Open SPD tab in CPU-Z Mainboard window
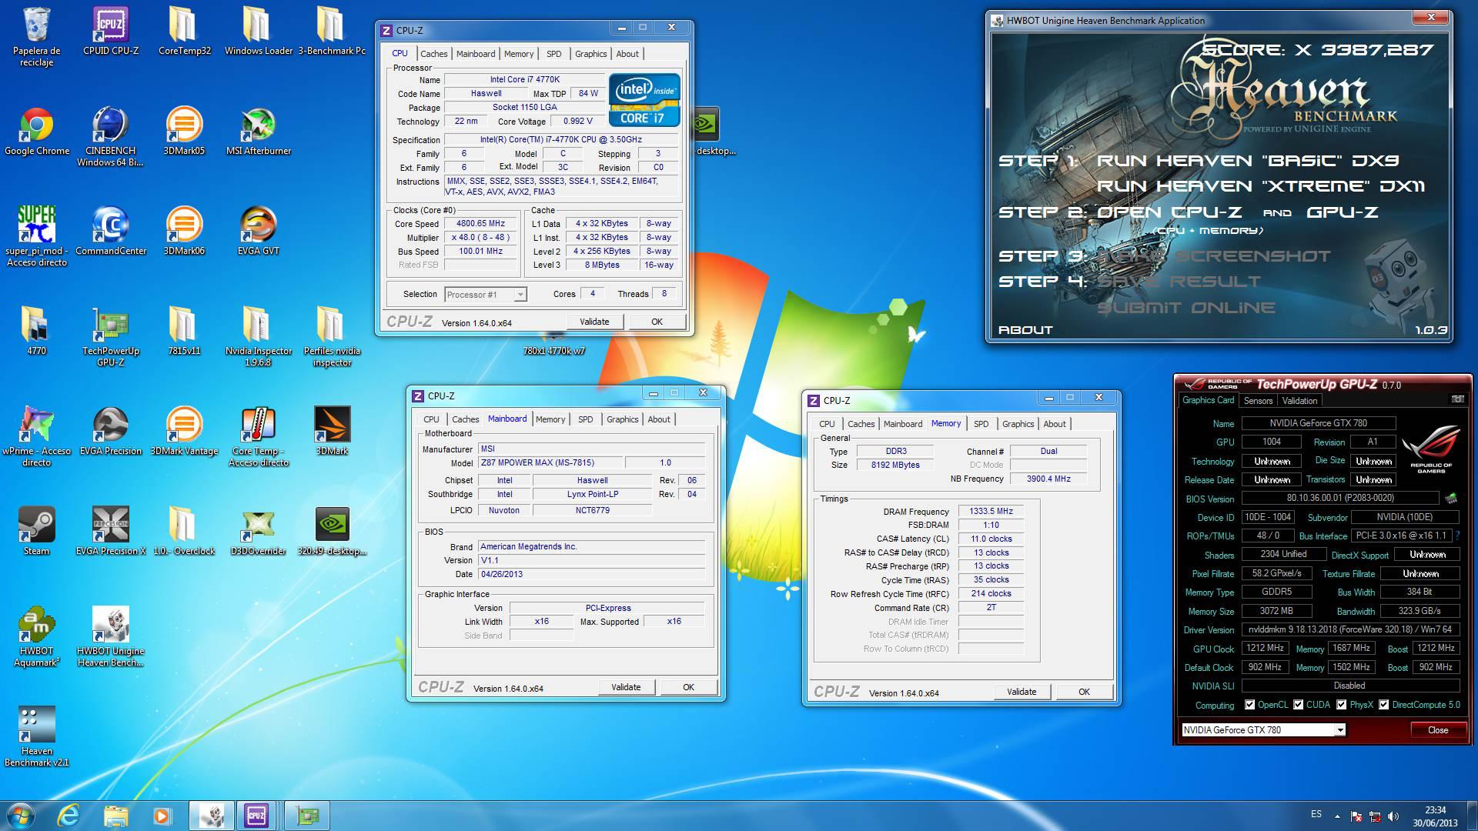This screenshot has width=1478, height=831. [586, 419]
